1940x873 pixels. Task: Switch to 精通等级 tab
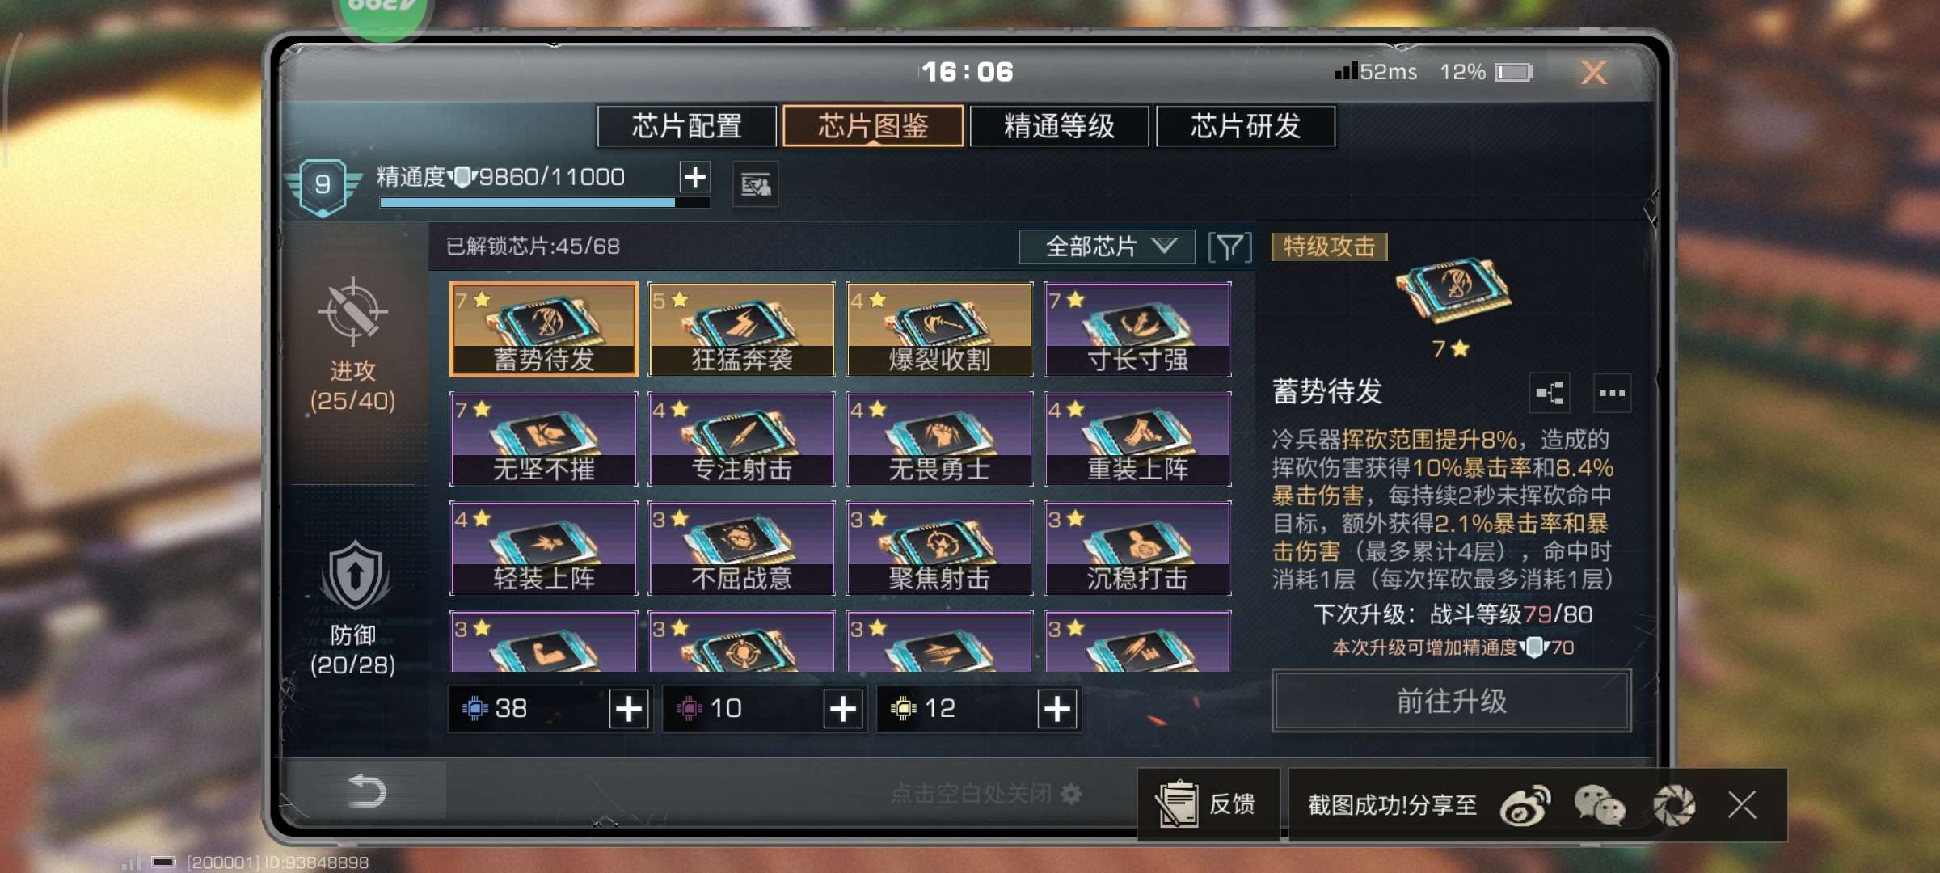coord(1059,126)
